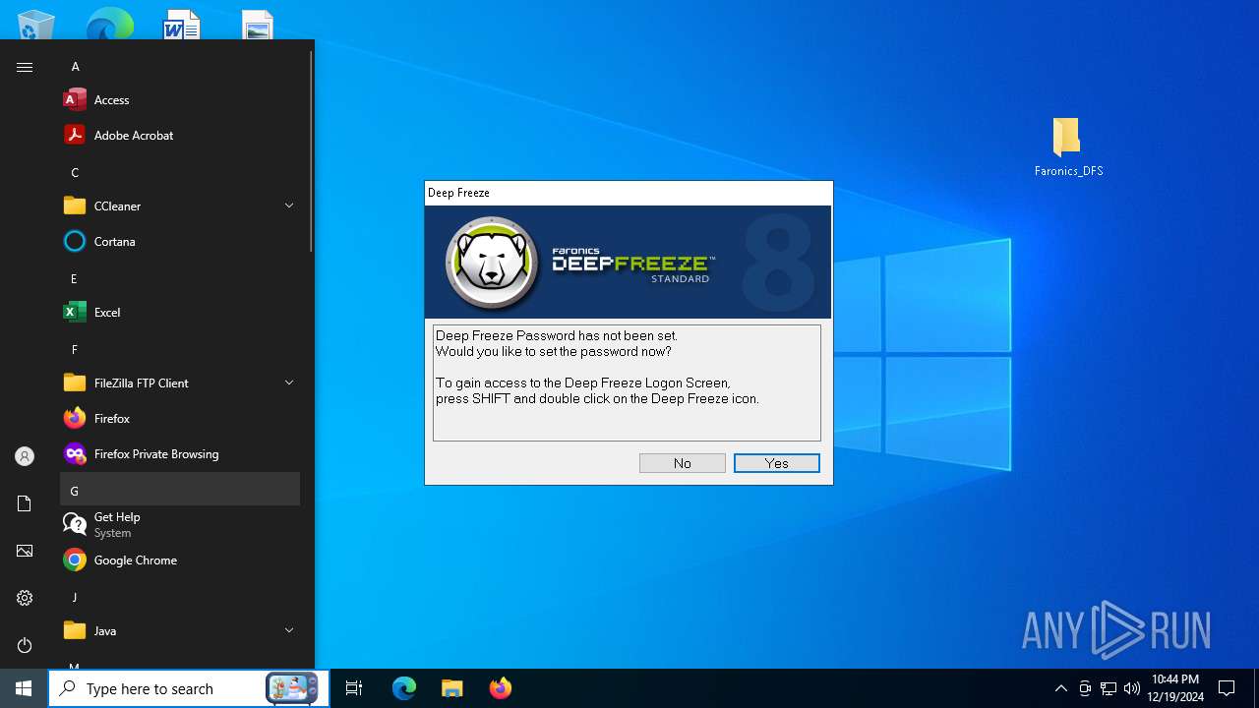
Task: Click the Deep Freeze bear logo banner
Action: click(628, 262)
